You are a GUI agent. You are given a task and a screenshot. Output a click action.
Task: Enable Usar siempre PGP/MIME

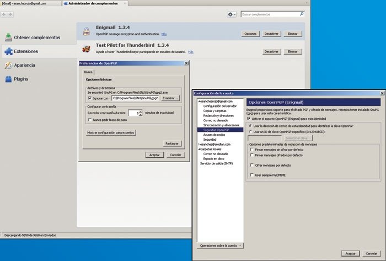(x=252, y=175)
